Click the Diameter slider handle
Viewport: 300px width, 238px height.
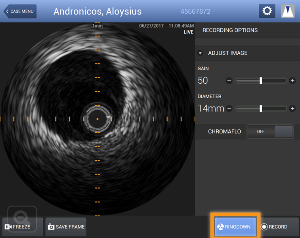pos(261,109)
